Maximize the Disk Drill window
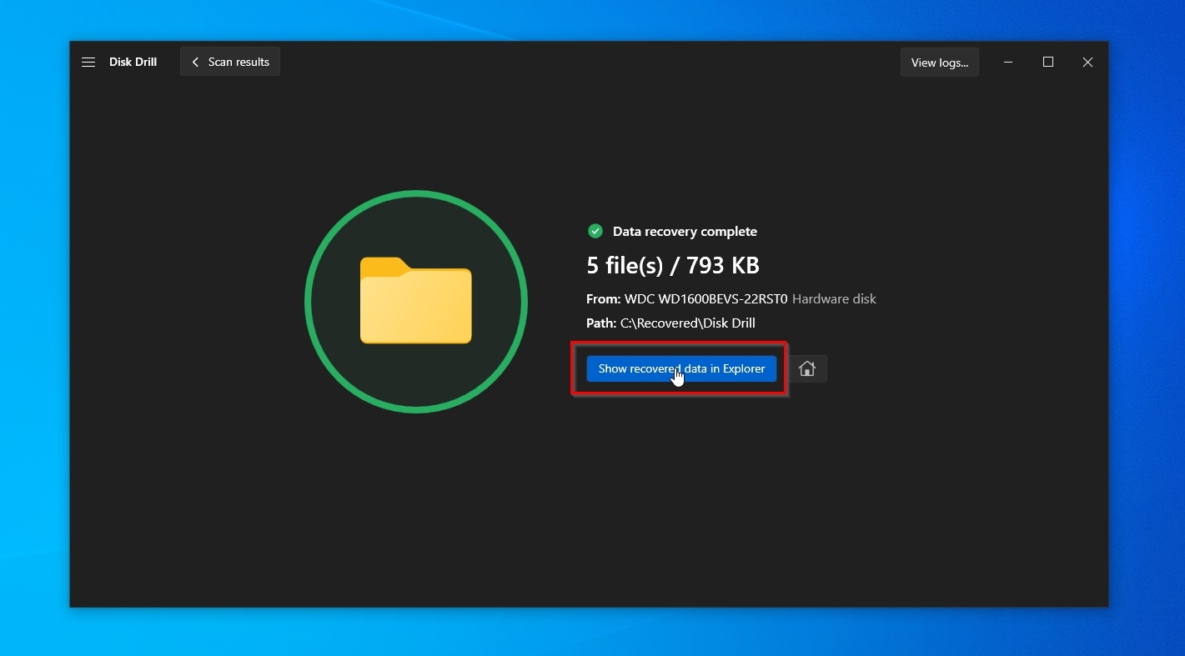This screenshot has height=656, width=1185. point(1048,62)
